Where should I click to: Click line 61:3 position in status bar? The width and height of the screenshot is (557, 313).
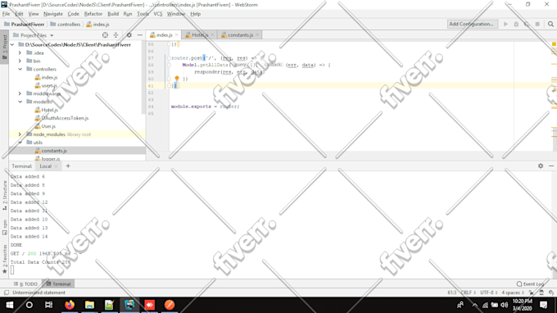coord(452,293)
